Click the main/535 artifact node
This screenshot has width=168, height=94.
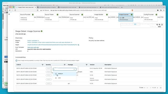(89, 17)
